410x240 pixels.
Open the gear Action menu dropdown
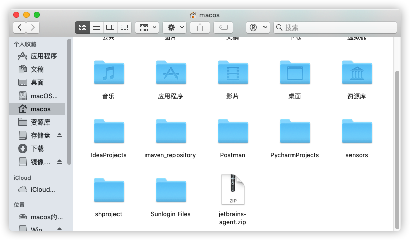click(174, 27)
